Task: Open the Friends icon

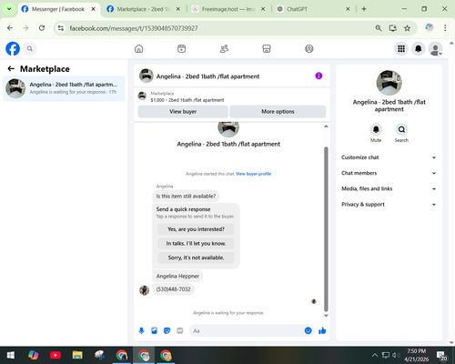Action: 224,48
